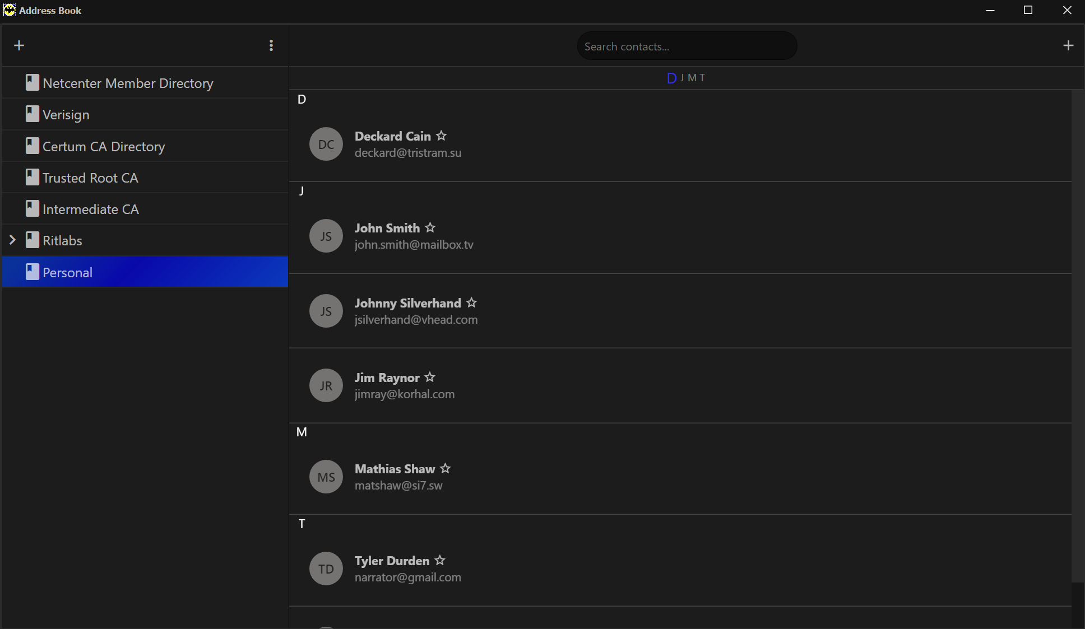Click the Tyler Durden TD avatar
This screenshot has width=1085, height=629.
326,569
